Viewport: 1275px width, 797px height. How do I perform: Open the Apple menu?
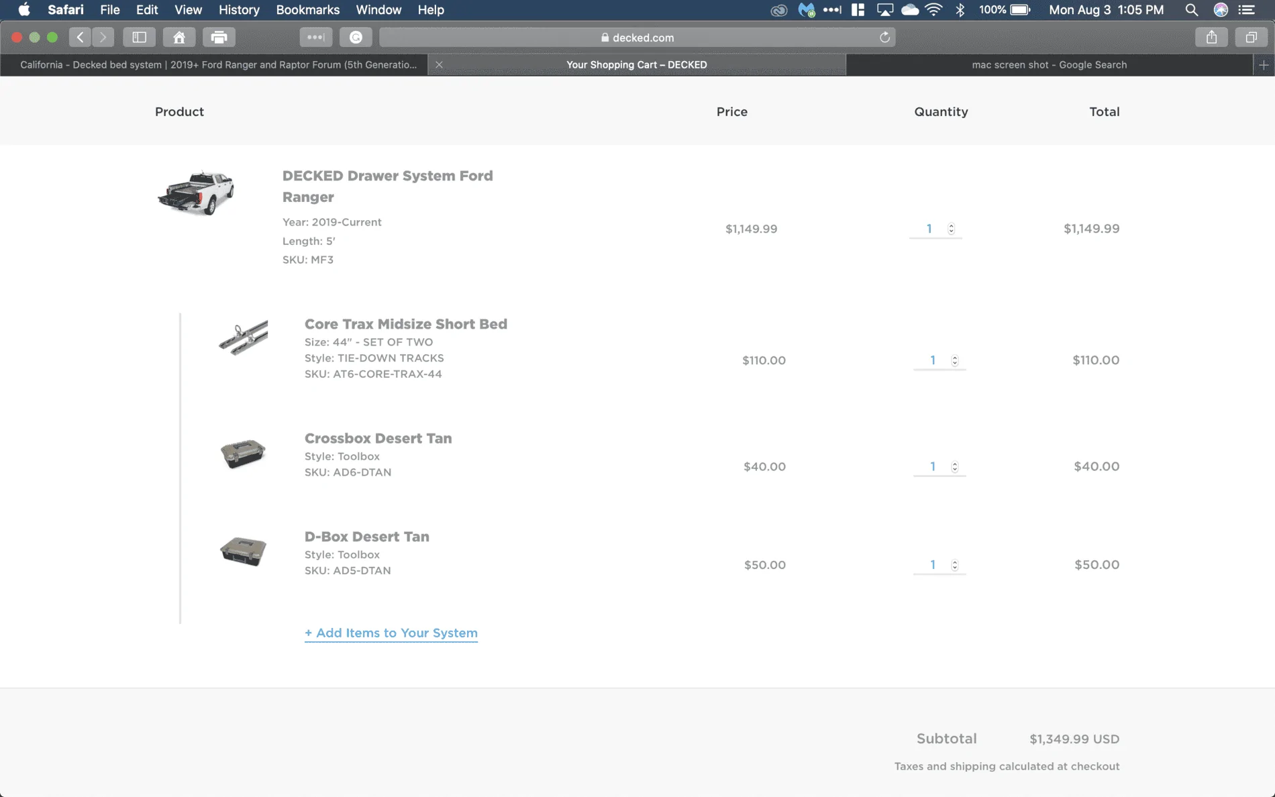24,10
